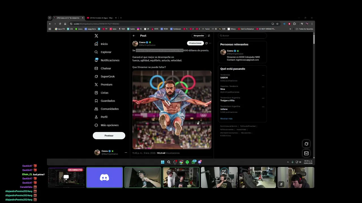Open Más opciones in the sidebar
The width and height of the screenshot is (362, 203).
[106, 125]
